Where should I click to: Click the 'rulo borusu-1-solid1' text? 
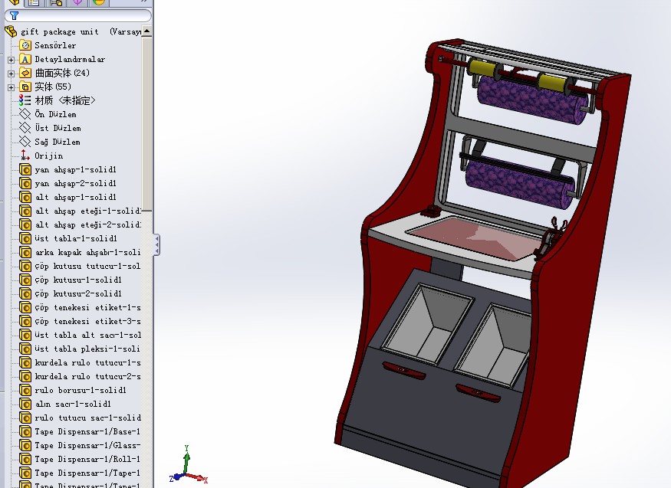(x=81, y=390)
